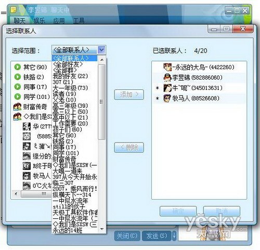Close the 选择联系人 dialog with X

coord(243,29)
